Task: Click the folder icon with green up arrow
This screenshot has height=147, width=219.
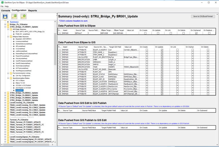Action: (x=23, y=16)
